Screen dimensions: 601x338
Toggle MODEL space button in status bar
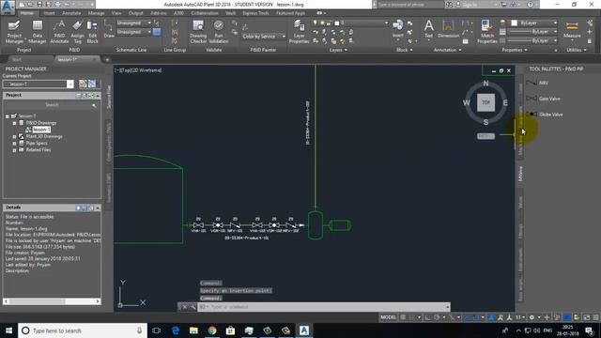[x=388, y=317]
